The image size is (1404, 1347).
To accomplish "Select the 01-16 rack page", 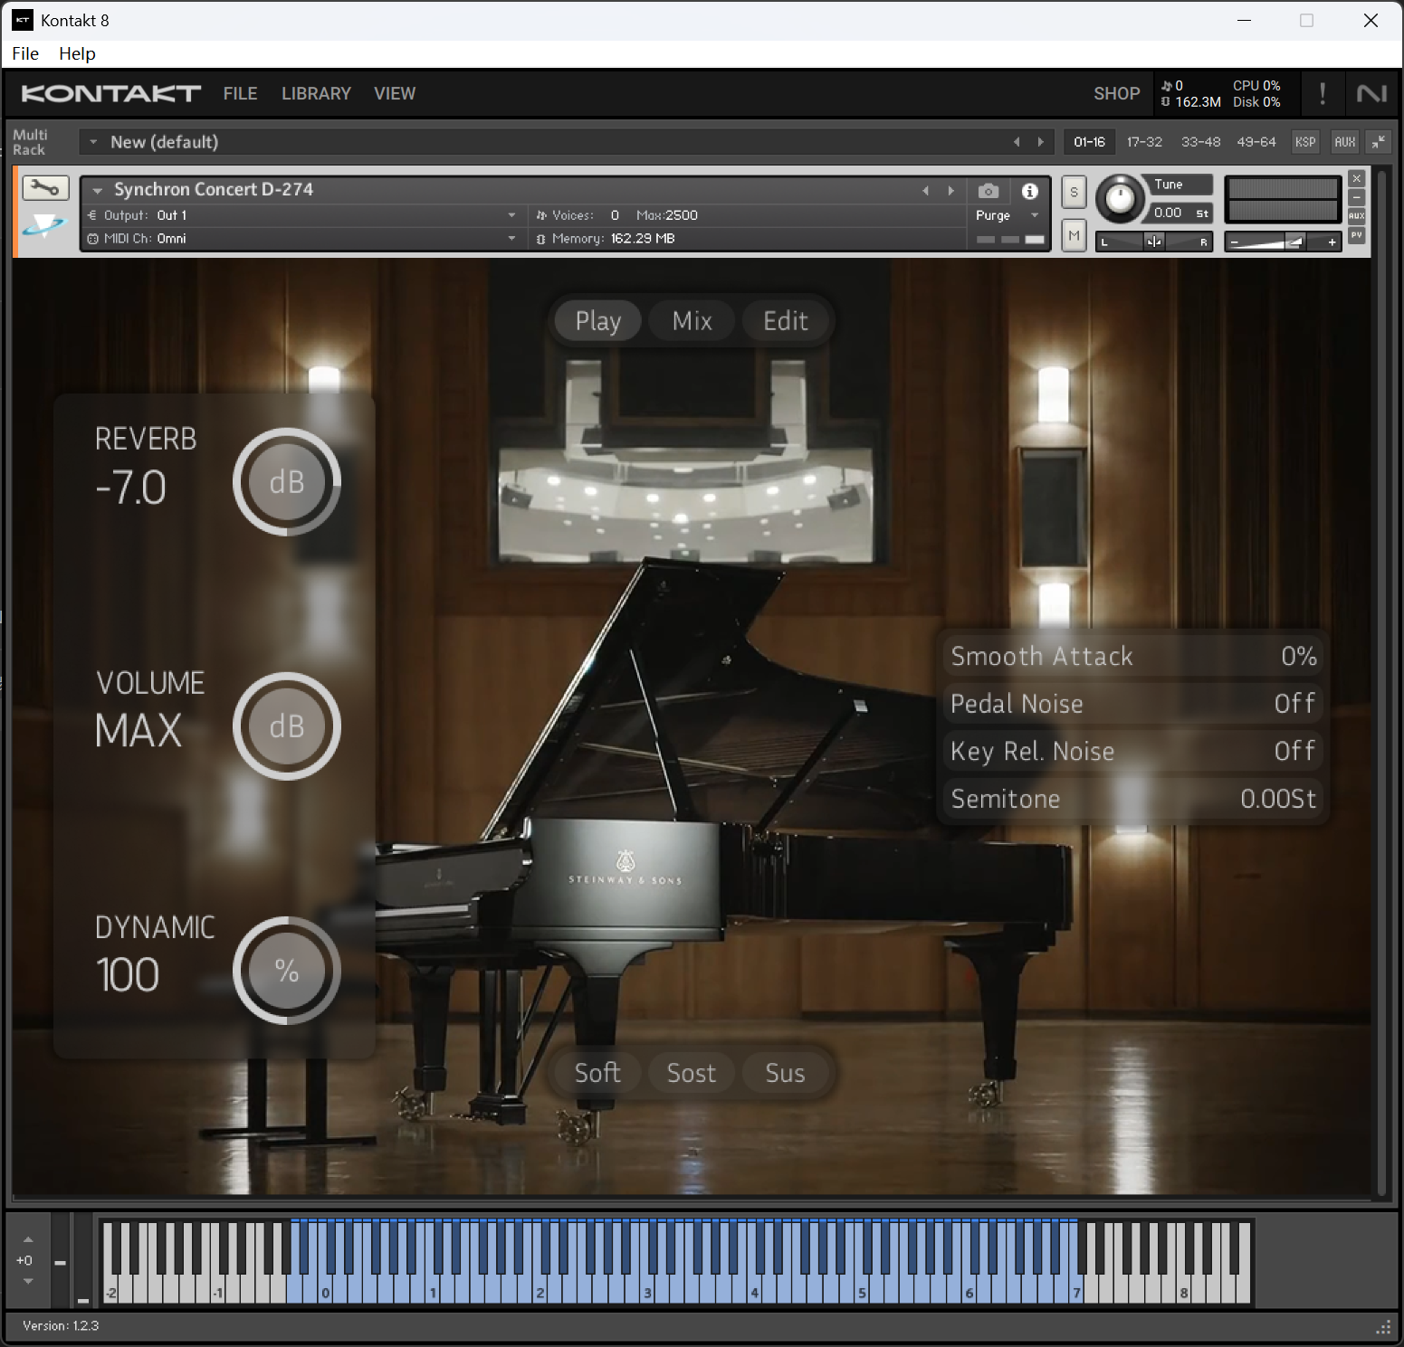I will point(1089,142).
